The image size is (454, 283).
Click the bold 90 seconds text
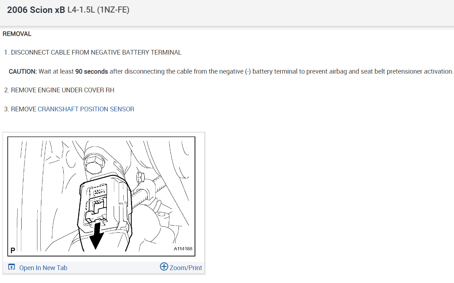[x=92, y=71]
